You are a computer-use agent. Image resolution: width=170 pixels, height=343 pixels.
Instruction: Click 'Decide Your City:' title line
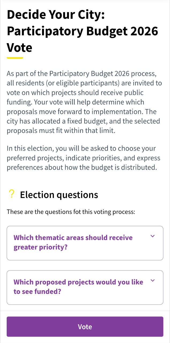[x=56, y=14]
